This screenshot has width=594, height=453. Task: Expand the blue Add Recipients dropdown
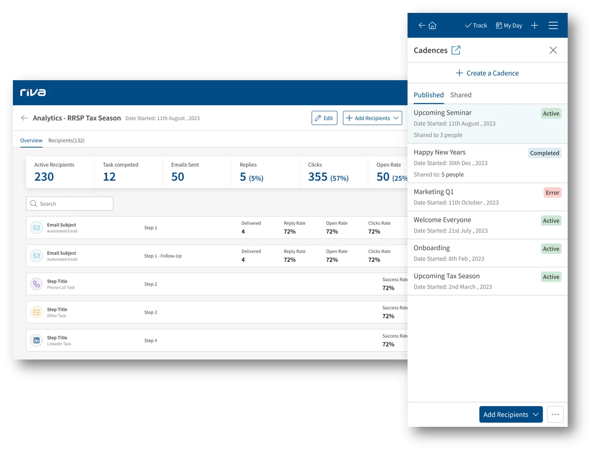tap(511, 414)
